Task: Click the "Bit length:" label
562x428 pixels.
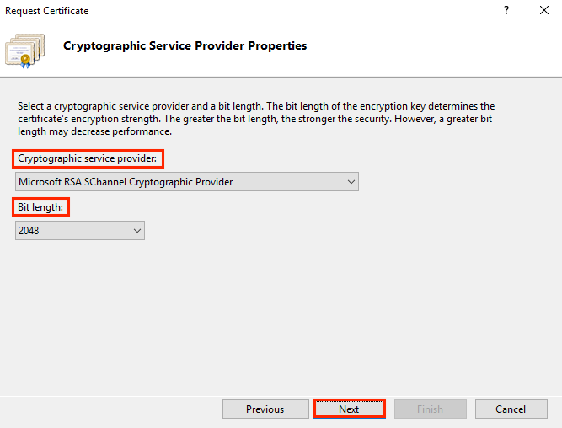Action: [41, 206]
